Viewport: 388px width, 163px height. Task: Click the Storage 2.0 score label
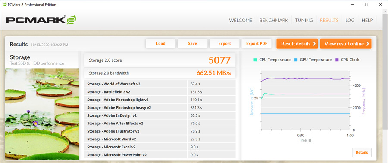[106, 60]
